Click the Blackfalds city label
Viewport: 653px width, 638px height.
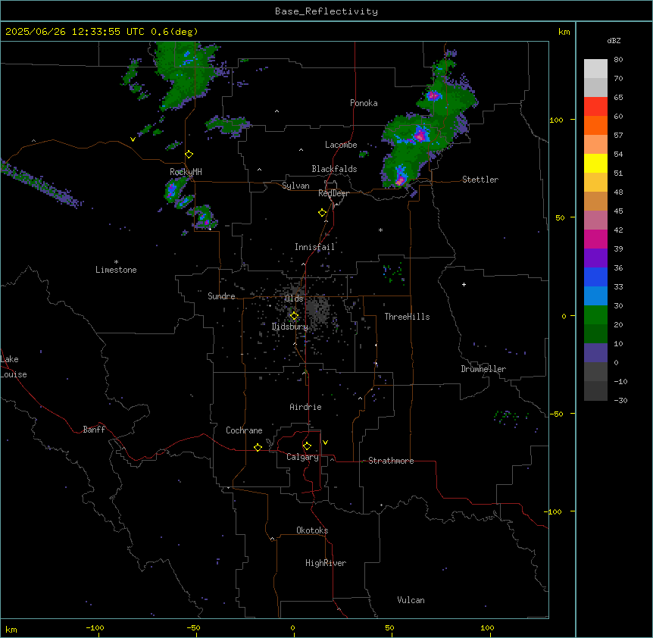[334, 169]
